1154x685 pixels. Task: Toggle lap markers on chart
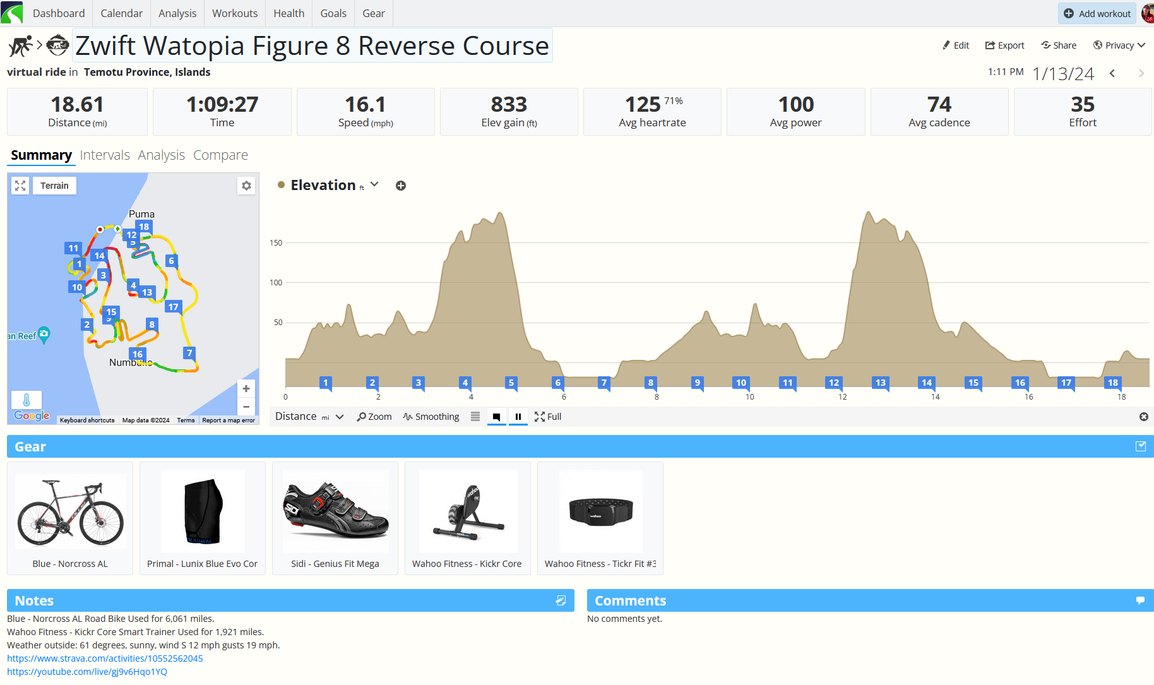pos(497,417)
